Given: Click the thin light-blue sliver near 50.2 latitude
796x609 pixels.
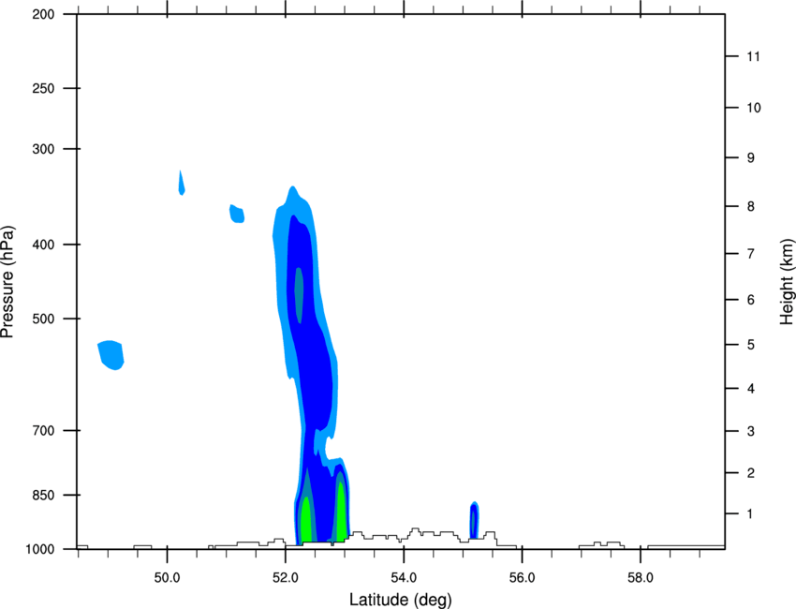Looking at the screenshot, I should coord(182,184).
